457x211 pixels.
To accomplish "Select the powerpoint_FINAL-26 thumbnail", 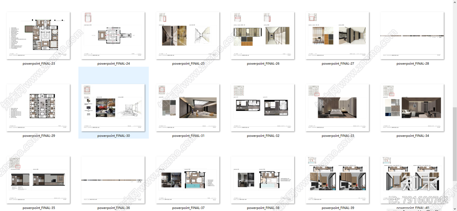I will (x=262, y=36).
